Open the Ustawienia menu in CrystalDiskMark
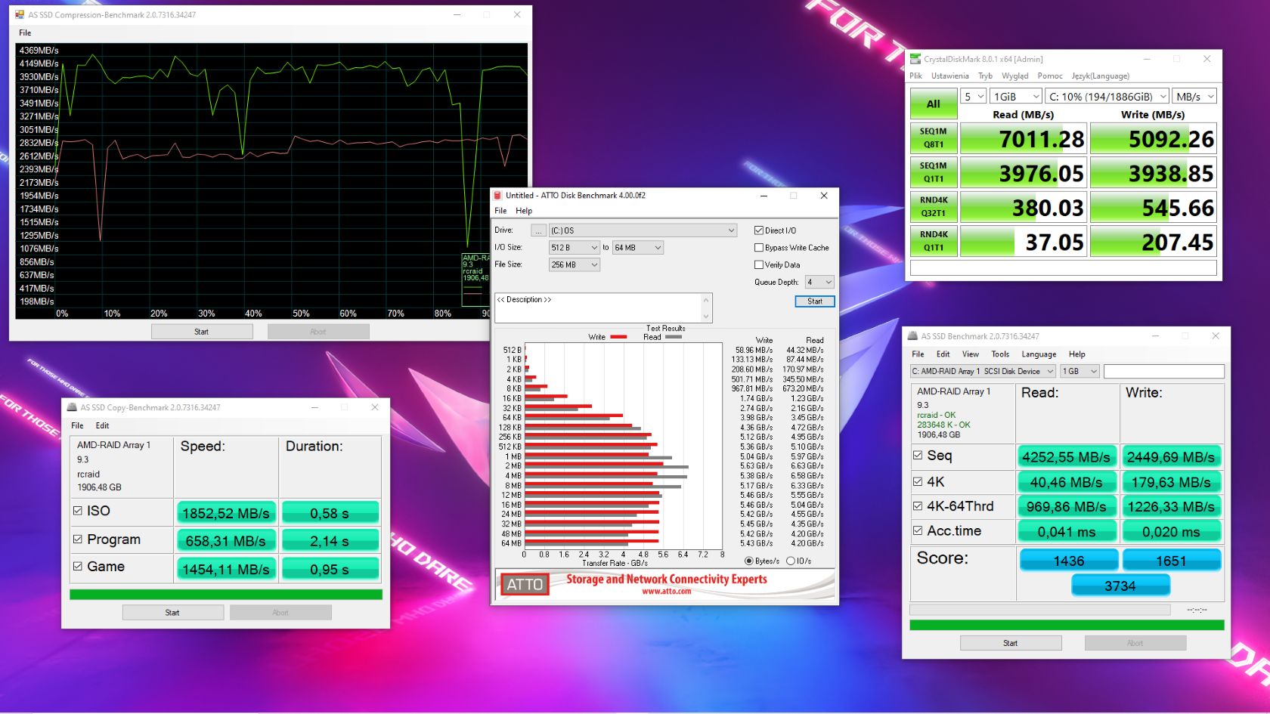The image size is (1270, 714). tap(949, 76)
